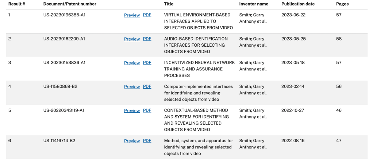Show Preview of US-20220343119-A1
The height and width of the screenshot is (159, 373).
132,110
